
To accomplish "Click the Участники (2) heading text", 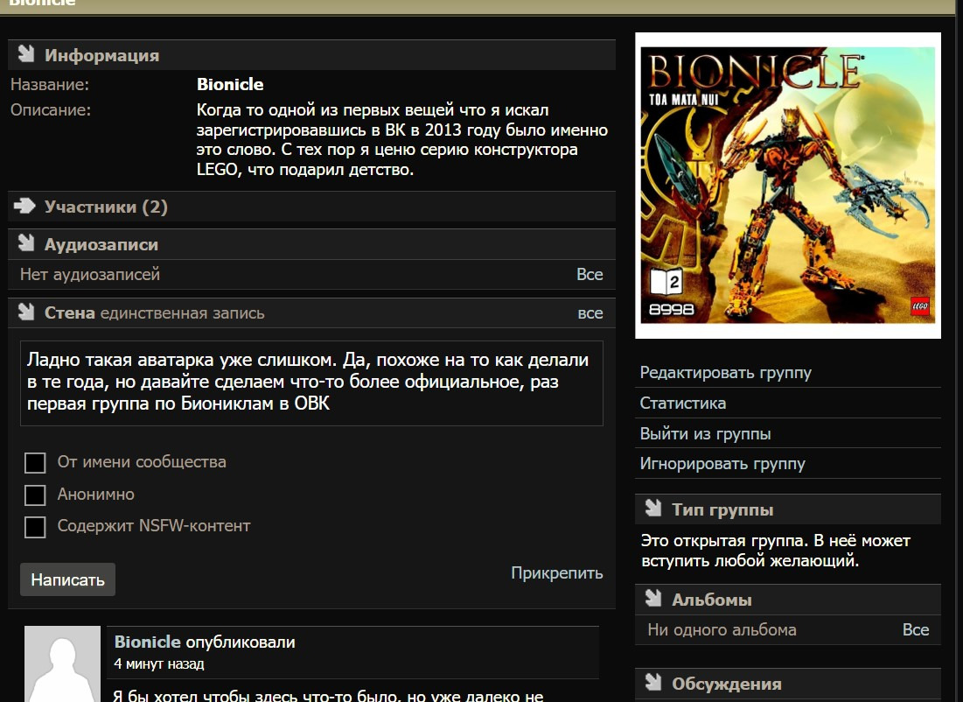I will (106, 207).
